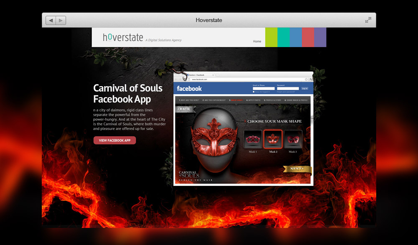The image size is (418, 245).
Task: Click the Facebook Log In button
Action: click(305, 88)
